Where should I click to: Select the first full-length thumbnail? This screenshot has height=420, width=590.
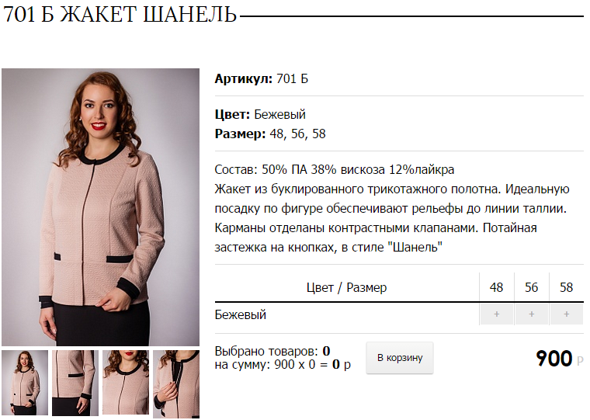[x=25, y=383]
